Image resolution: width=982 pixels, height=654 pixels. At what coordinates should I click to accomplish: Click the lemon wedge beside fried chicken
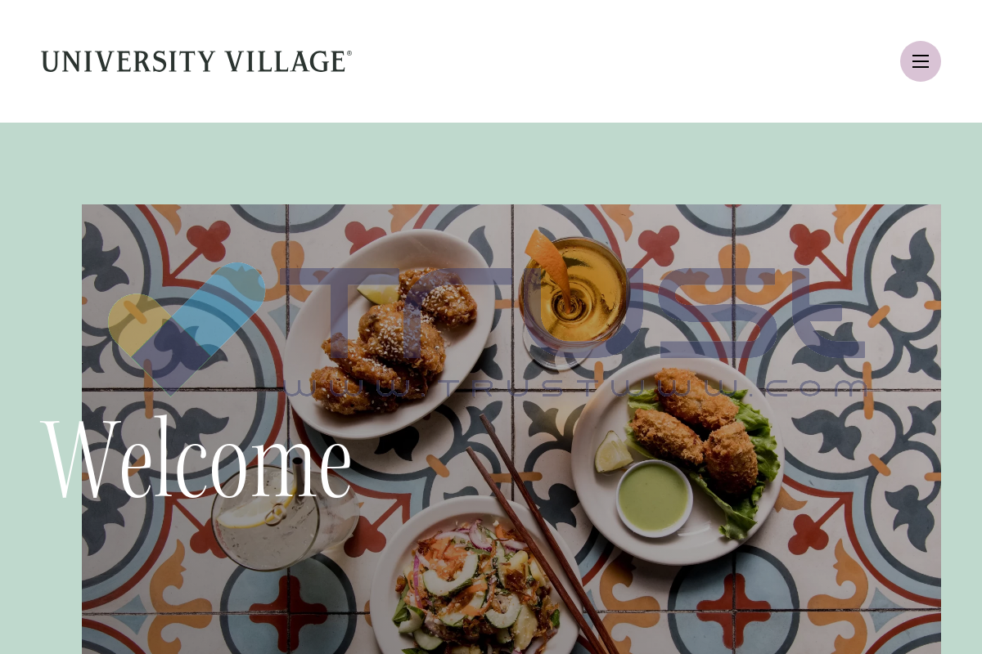point(375,294)
